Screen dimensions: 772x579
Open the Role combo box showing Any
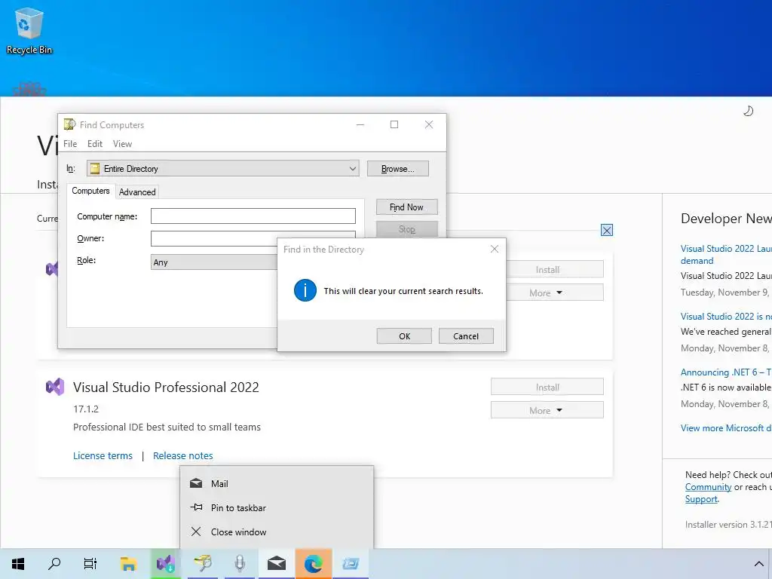tap(215, 262)
